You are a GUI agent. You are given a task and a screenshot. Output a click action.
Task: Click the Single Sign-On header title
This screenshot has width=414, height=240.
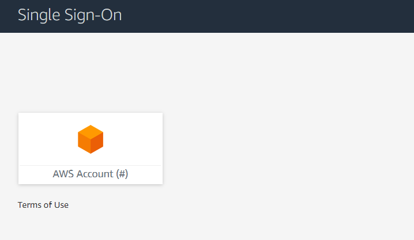pos(70,16)
